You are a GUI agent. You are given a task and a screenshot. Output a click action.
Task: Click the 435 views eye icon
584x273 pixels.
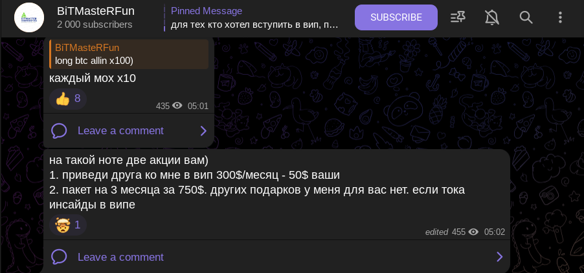tap(177, 106)
